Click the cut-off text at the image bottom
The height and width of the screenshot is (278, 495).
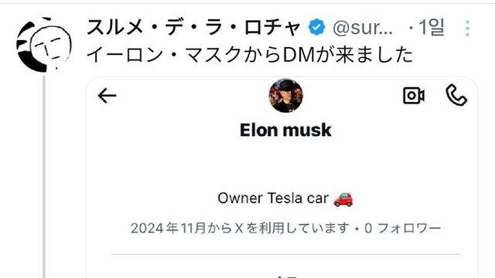(x=285, y=276)
